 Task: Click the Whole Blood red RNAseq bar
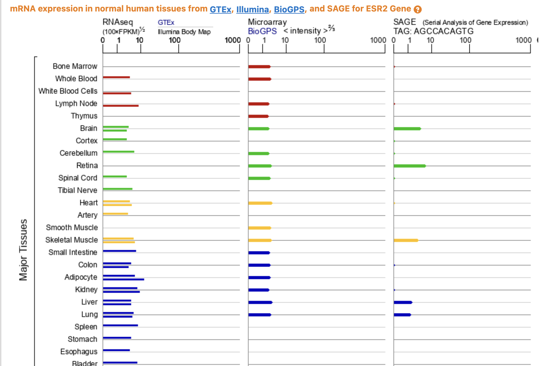click(x=116, y=77)
